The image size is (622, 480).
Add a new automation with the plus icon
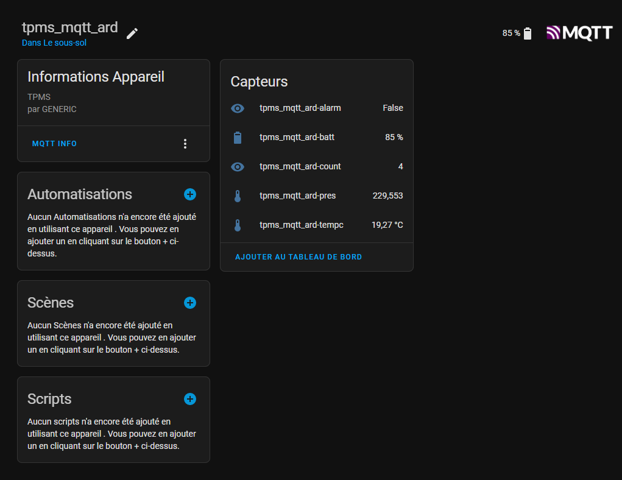pyautogui.click(x=190, y=194)
